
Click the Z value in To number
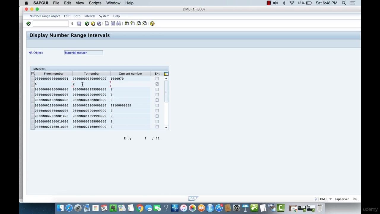[x=74, y=84]
